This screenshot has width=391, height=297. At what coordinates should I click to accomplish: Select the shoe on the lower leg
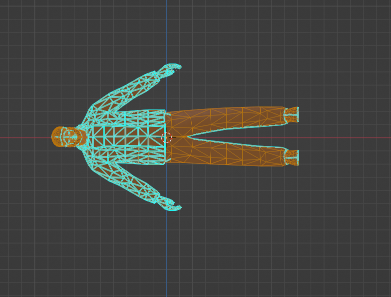tap(291, 157)
